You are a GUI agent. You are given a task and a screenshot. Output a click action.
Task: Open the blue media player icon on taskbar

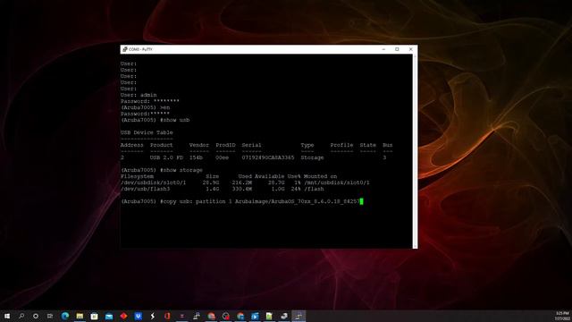point(255,316)
